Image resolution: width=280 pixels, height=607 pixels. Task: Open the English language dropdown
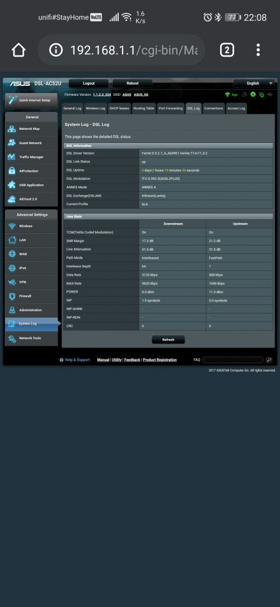254,83
